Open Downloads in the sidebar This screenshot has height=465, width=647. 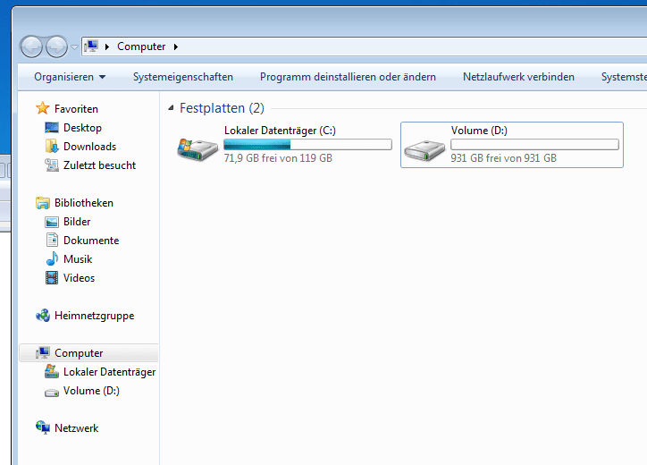90,147
